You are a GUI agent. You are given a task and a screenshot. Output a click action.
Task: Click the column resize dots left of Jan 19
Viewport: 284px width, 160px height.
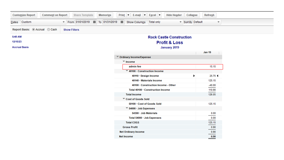pyautogui.click(x=196, y=53)
